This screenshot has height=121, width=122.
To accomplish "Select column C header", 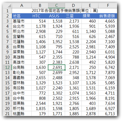I will point(57,6).
